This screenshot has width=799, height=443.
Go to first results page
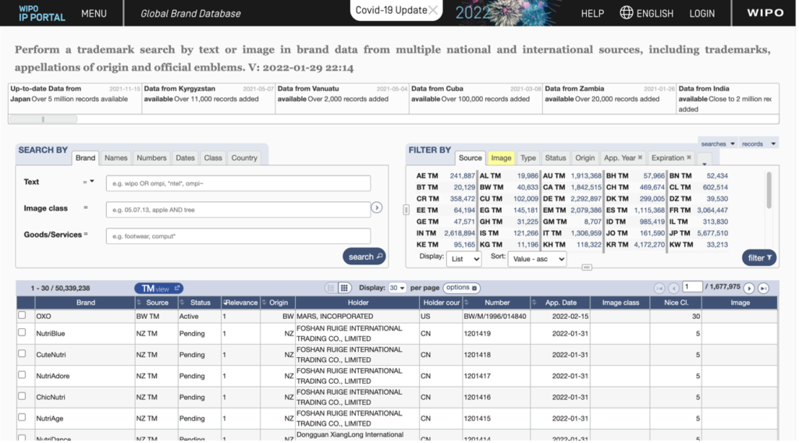tap(659, 289)
